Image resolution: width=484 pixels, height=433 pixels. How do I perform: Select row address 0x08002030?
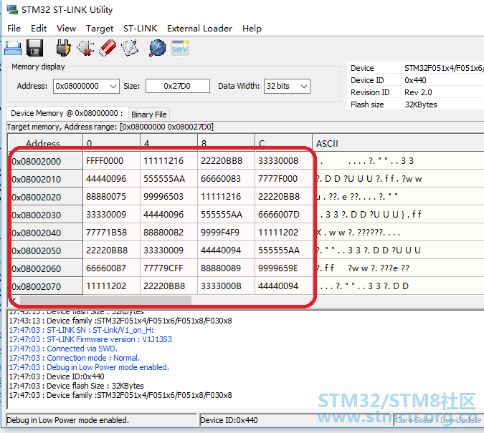(45, 215)
